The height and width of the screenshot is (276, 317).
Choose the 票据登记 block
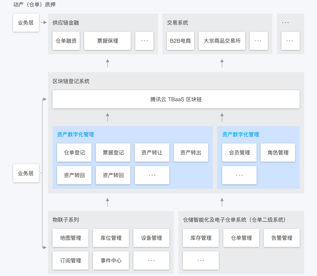[113, 153]
